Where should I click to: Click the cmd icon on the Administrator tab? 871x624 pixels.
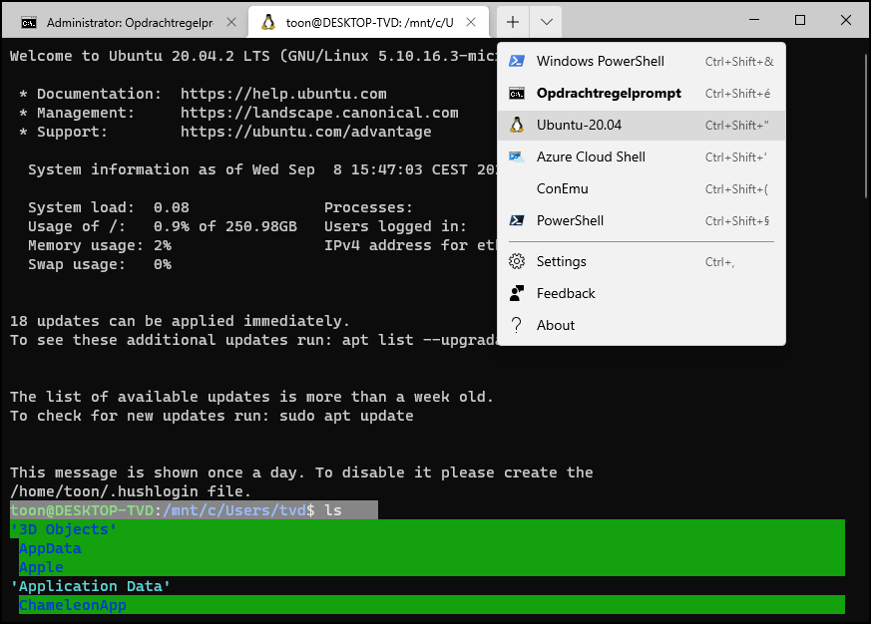coord(29,23)
